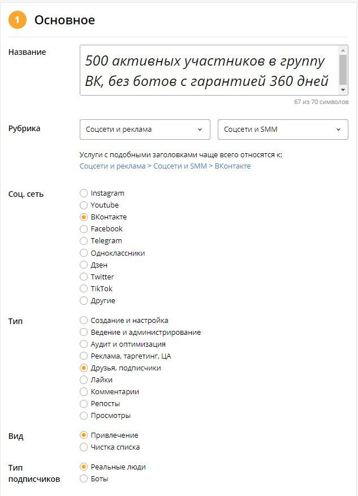Select the Telegram radio button

pos(84,240)
